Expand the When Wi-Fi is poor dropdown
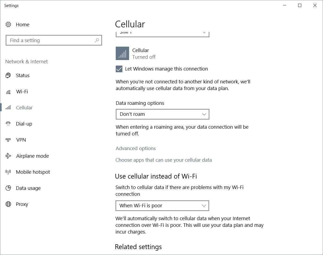323x255 pixels. [x=162, y=206]
